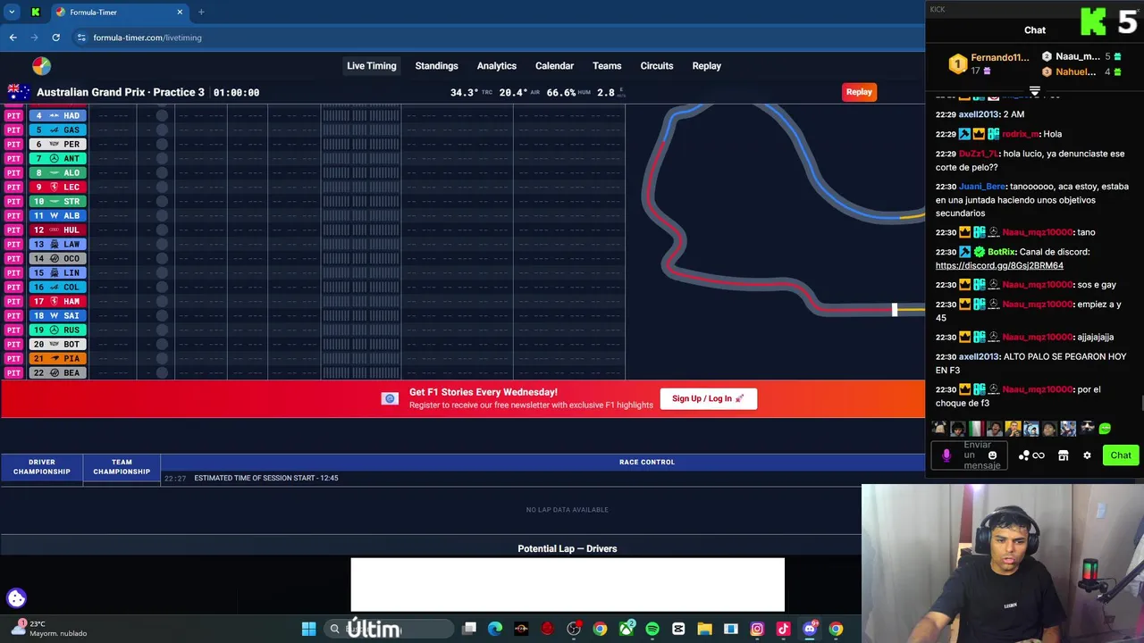Click the Windows taskbar search box
Viewport: 1144px width, 643px height.
389,629
